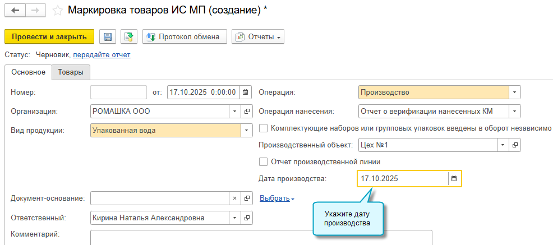Image resolution: width=553 pixels, height=245 pixels.
Task: Follow the передайте отчет link
Action: [x=102, y=55]
